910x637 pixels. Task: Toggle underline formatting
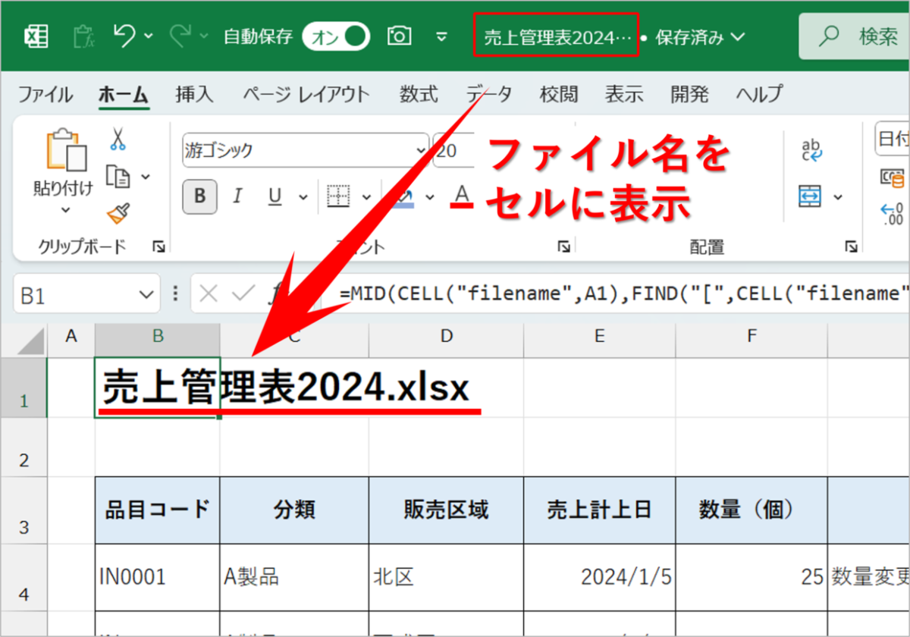273,197
